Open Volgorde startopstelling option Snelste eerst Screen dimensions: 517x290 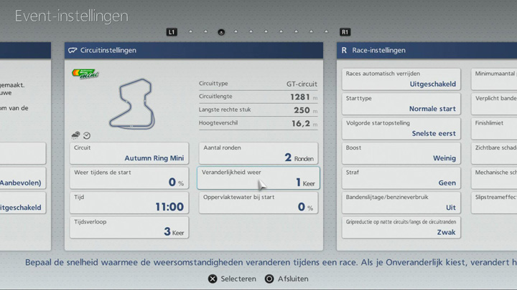[401, 128]
